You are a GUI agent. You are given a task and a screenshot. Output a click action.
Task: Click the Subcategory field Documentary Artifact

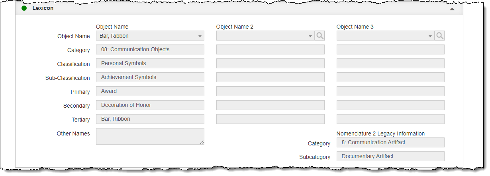(390, 157)
